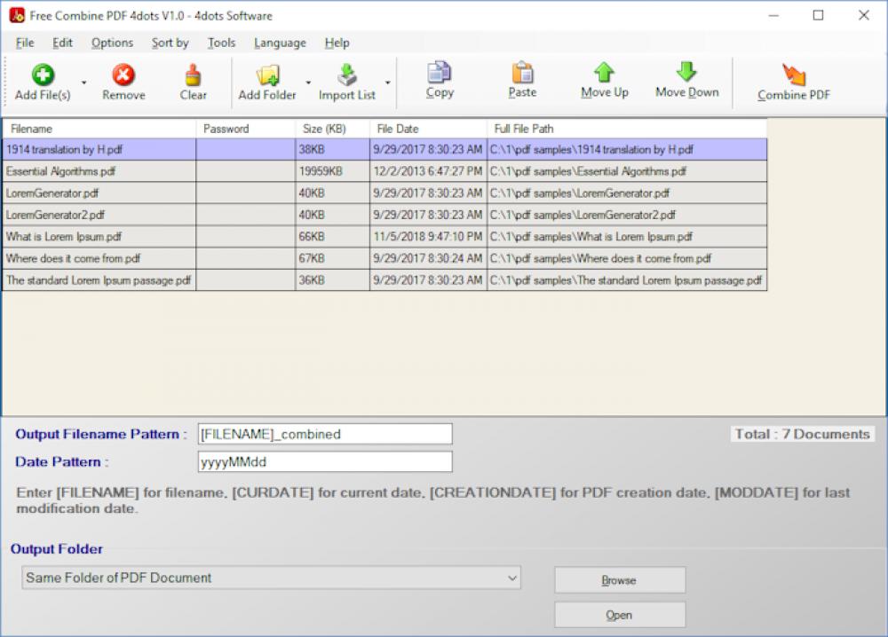
Task: Click the Paste icon
Action: (521, 74)
